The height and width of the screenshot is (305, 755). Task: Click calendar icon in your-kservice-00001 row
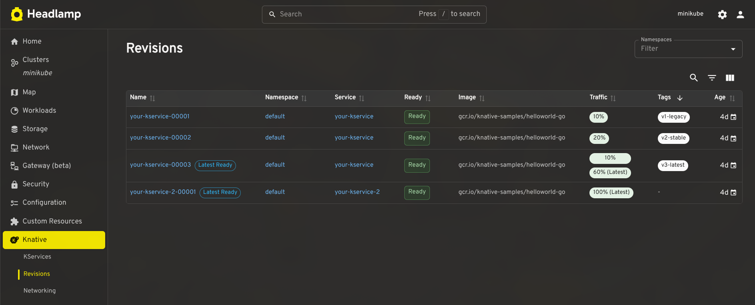coord(733,117)
